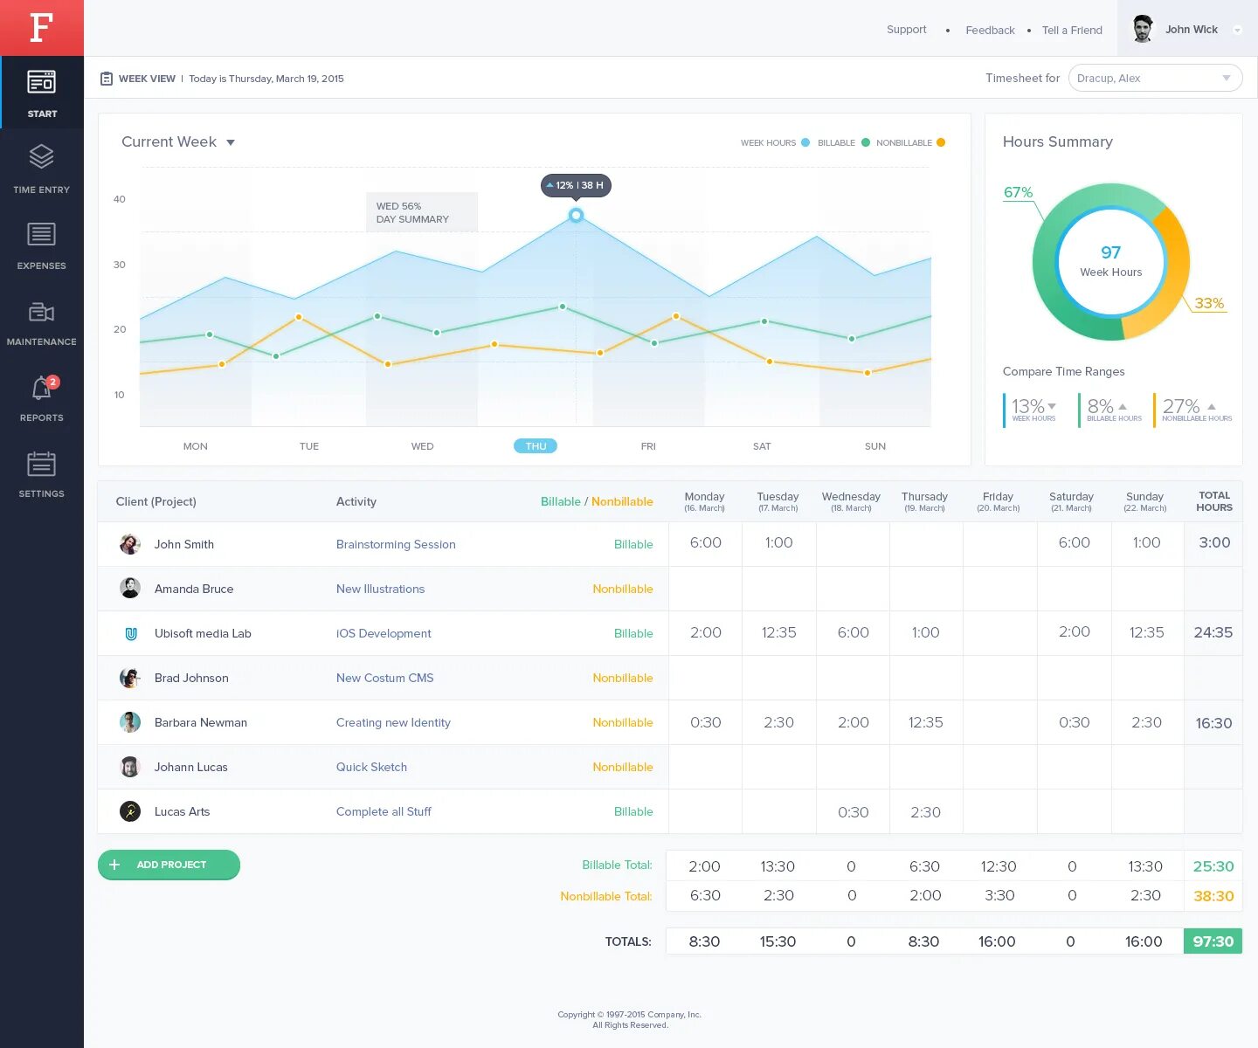Image resolution: width=1258 pixels, height=1048 pixels.
Task: Open Settings from the sidebar
Action: coord(42,472)
